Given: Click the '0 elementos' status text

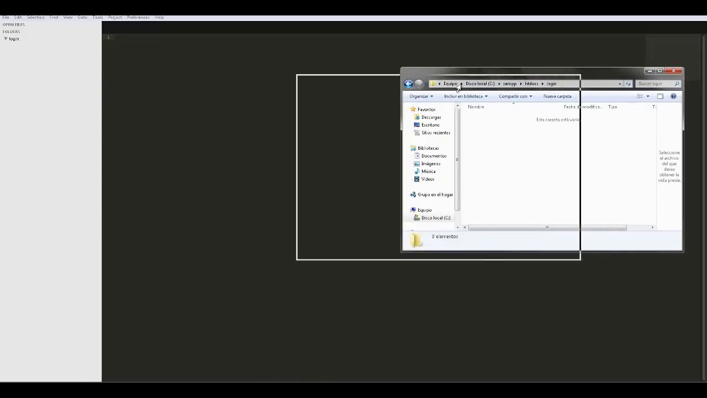Looking at the screenshot, I should pyautogui.click(x=445, y=237).
